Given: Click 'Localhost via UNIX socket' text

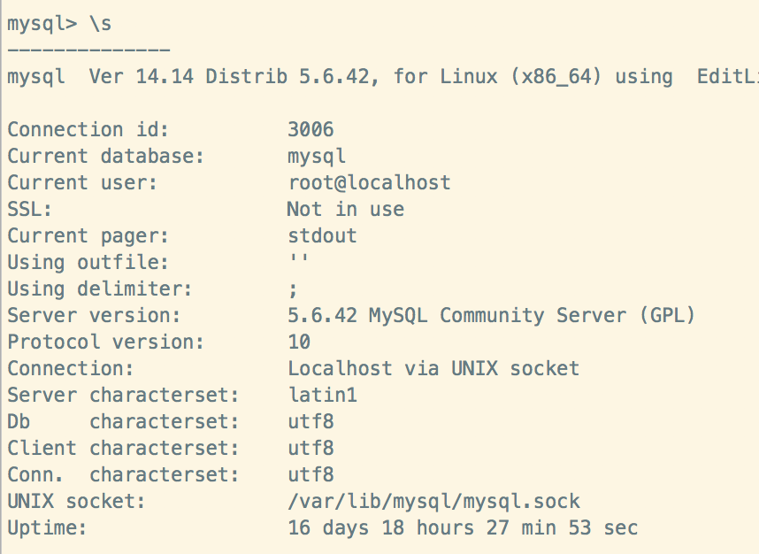Looking at the screenshot, I should click(x=433, y=368).
